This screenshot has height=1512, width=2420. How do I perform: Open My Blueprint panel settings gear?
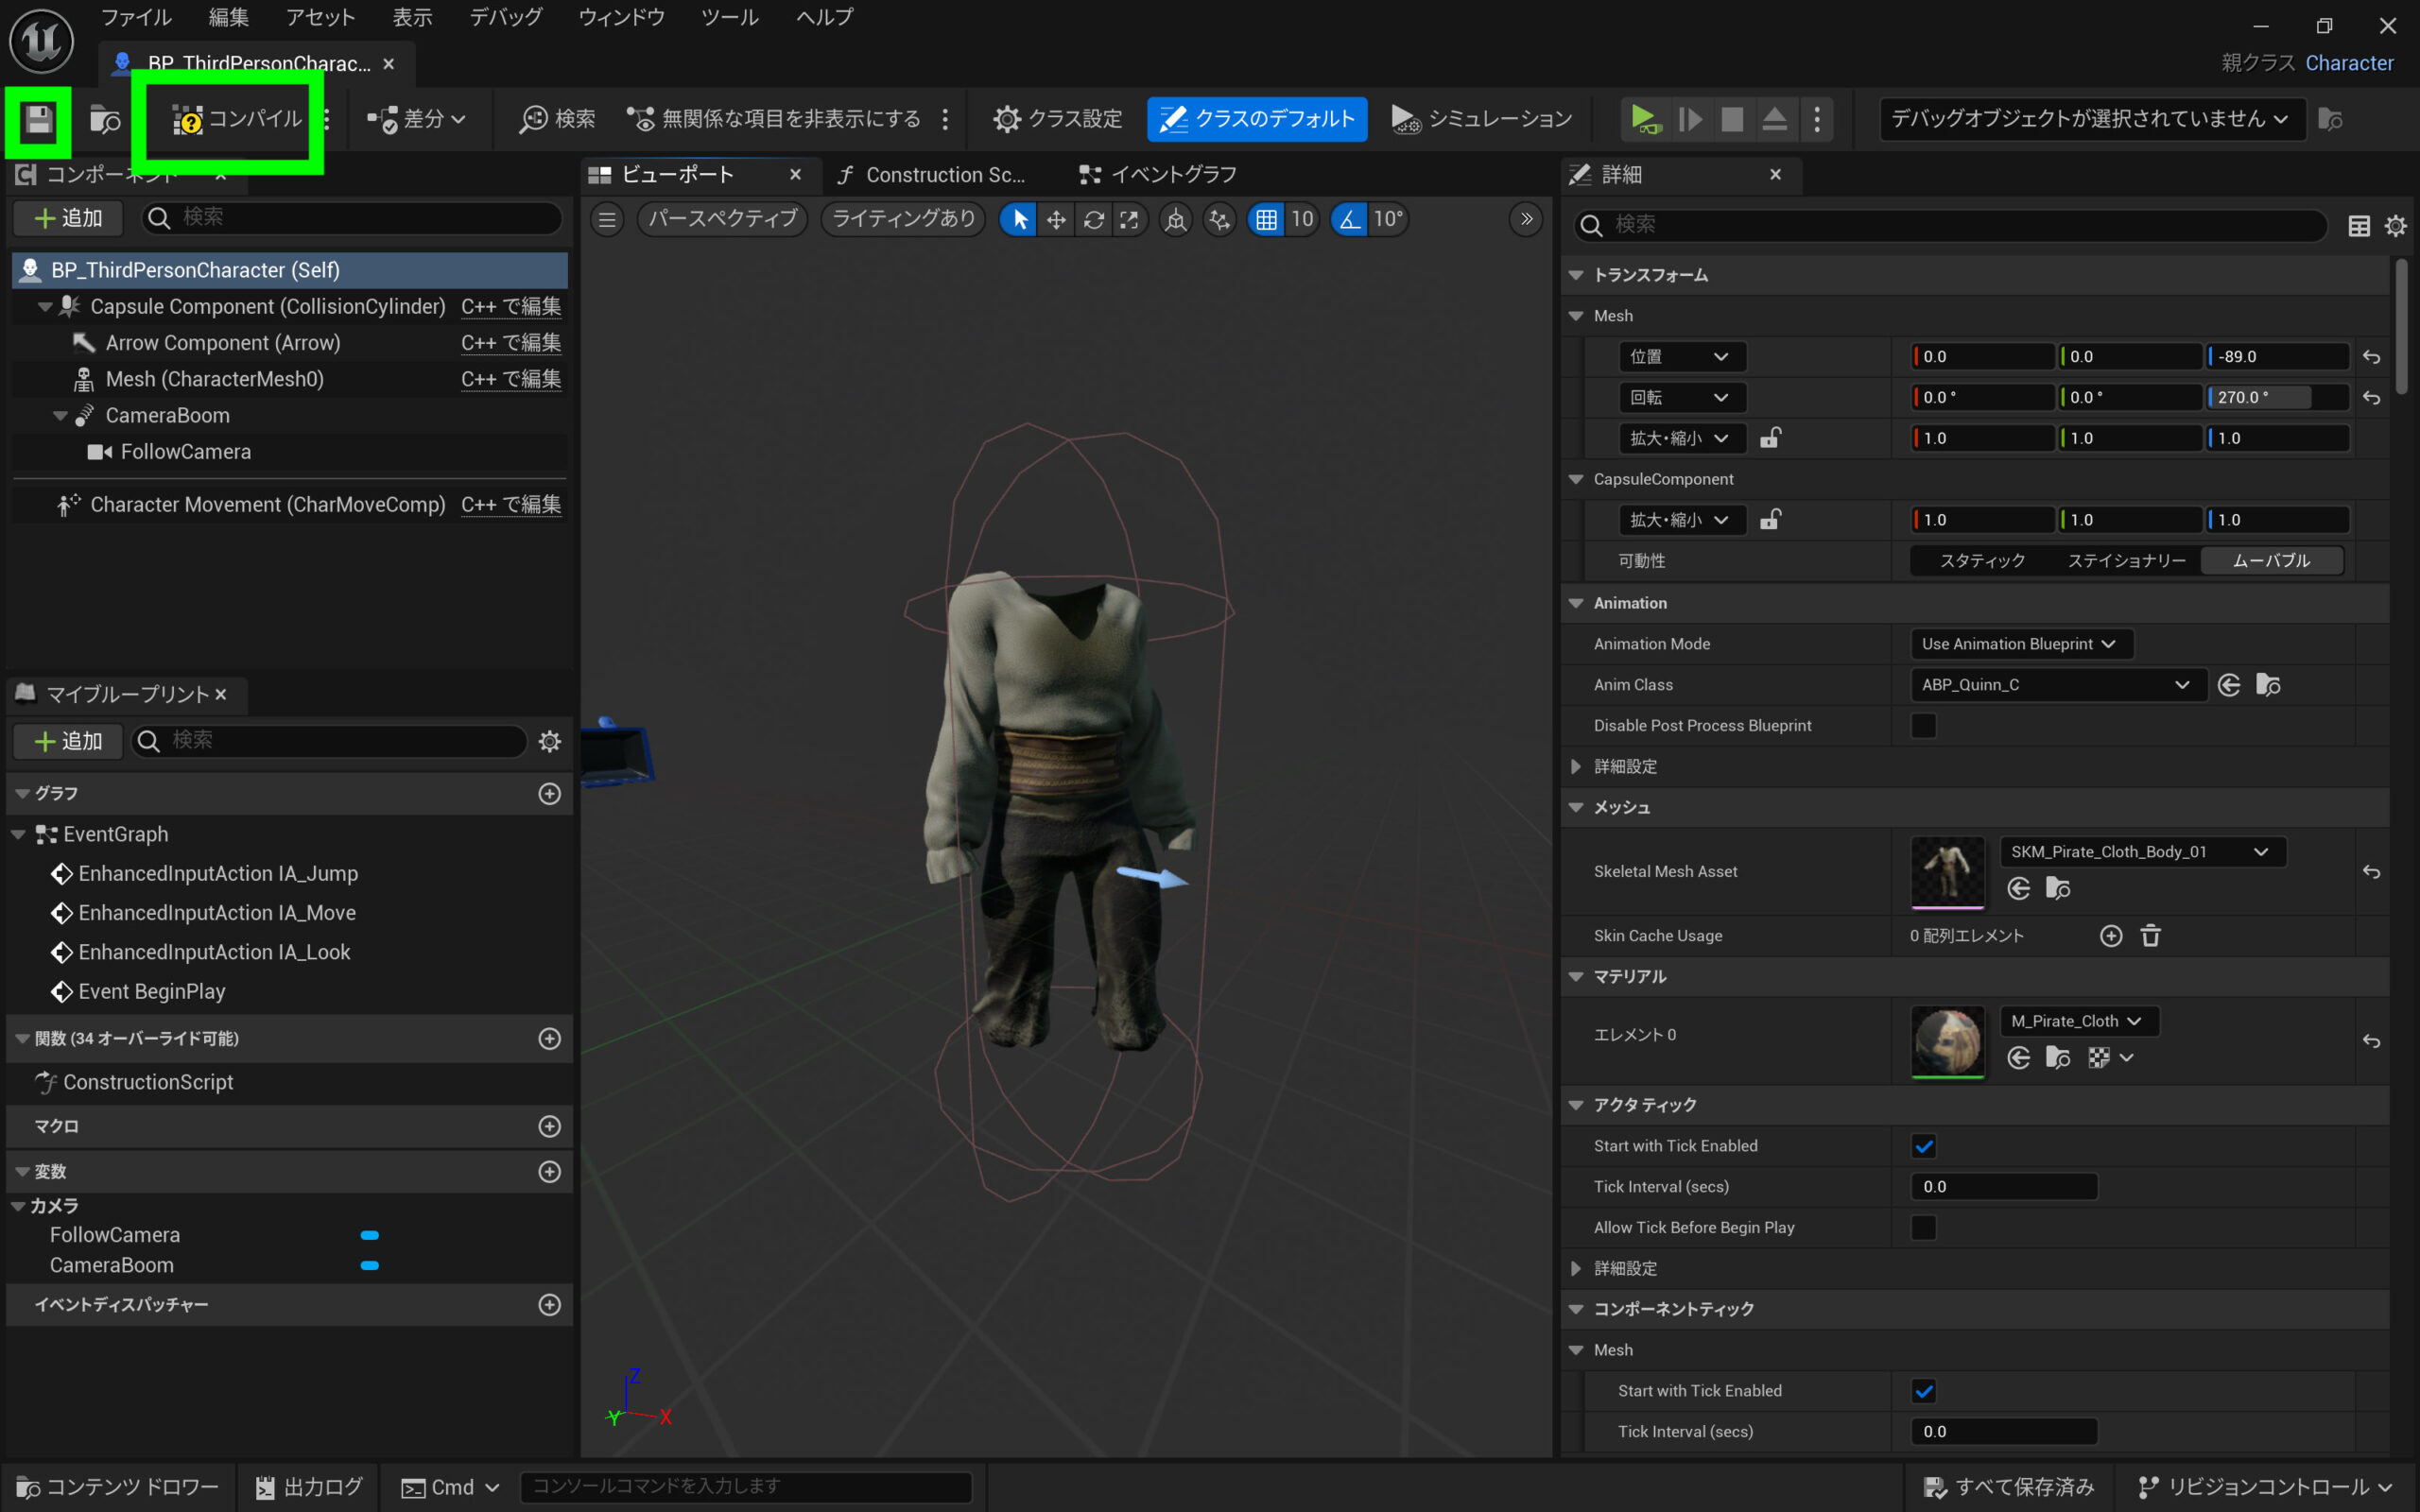[x=549, y=741]
